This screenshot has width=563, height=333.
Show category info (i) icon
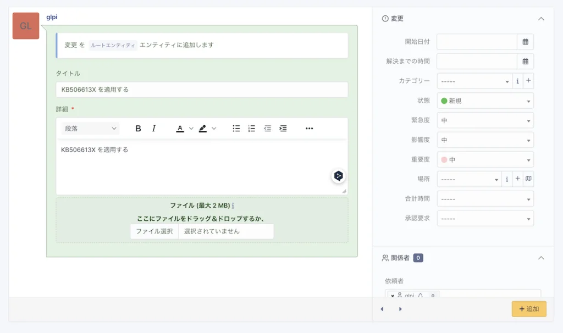(x=517, y=81)
